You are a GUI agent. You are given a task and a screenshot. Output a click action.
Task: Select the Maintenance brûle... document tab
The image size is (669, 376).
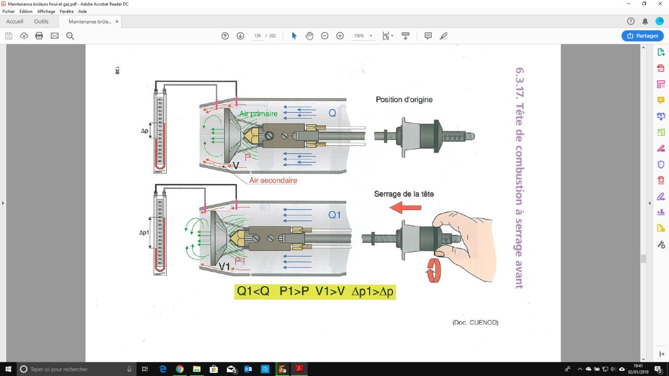[x=89, y=21]
